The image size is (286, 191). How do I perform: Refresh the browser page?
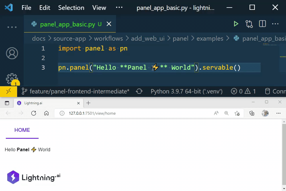click(x=34, y=113)
